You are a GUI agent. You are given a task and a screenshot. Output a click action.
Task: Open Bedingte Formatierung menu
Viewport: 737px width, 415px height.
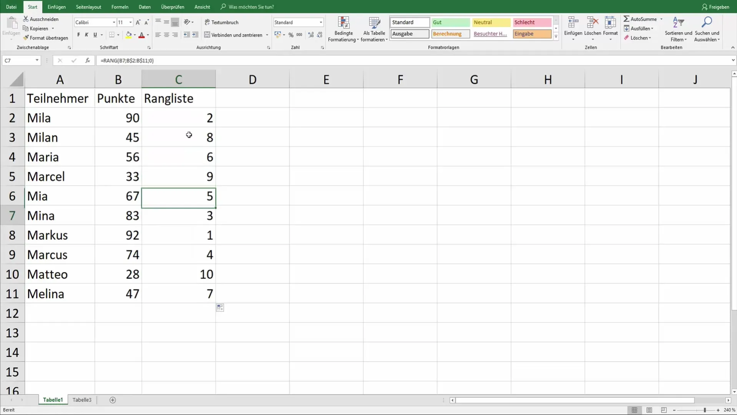pyautogui.click(x=344, y=29)
